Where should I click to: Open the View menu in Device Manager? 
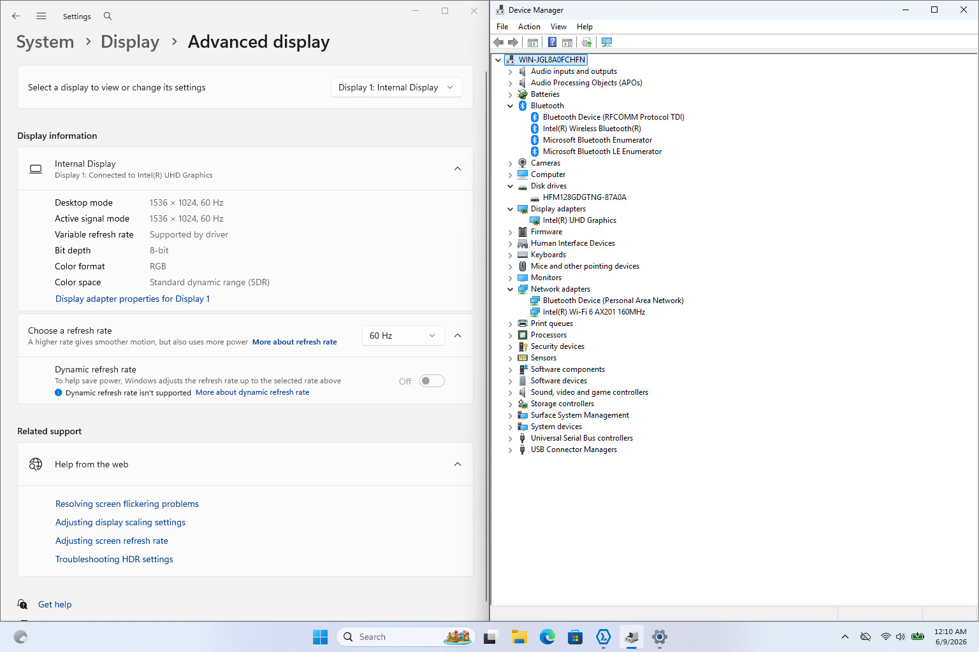(558, 27)
